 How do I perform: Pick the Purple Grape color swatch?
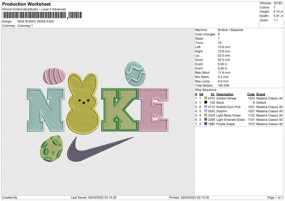[206, 124]
